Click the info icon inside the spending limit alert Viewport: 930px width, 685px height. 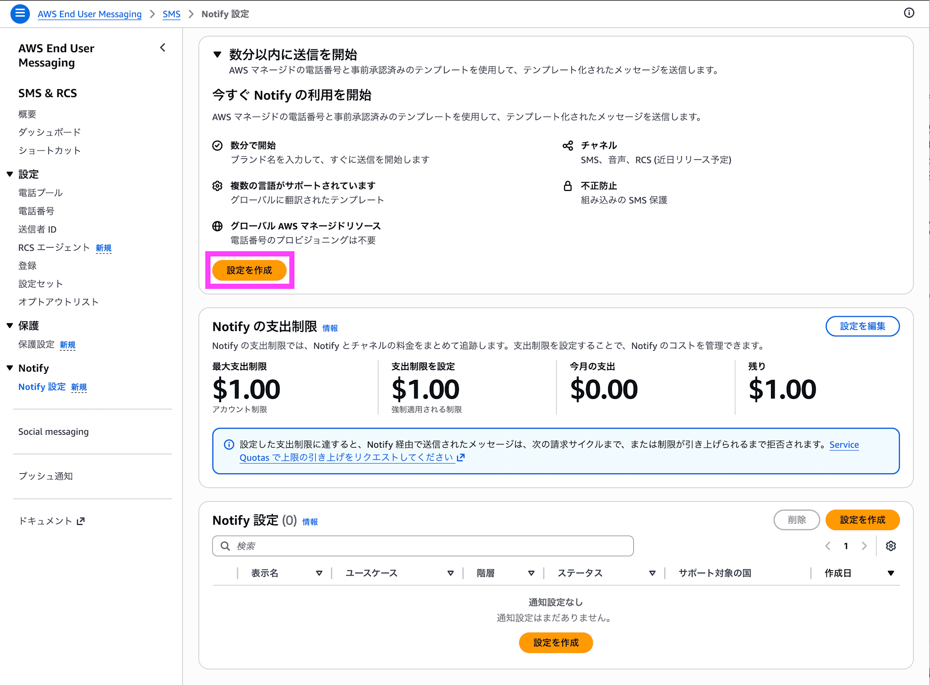(228, 444)
